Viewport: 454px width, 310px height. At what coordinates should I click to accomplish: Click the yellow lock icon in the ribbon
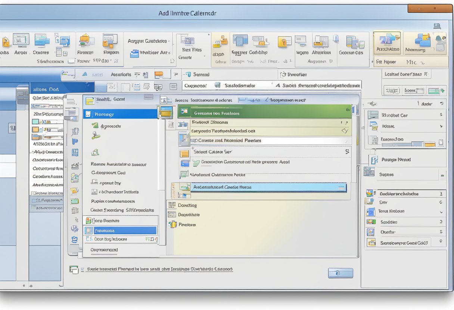[x=284, y=41]
